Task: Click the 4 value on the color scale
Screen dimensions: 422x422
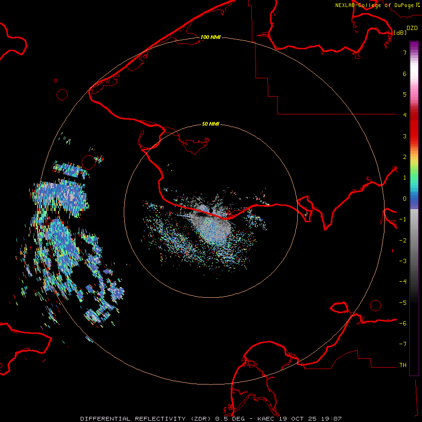Action: point(405,115)
